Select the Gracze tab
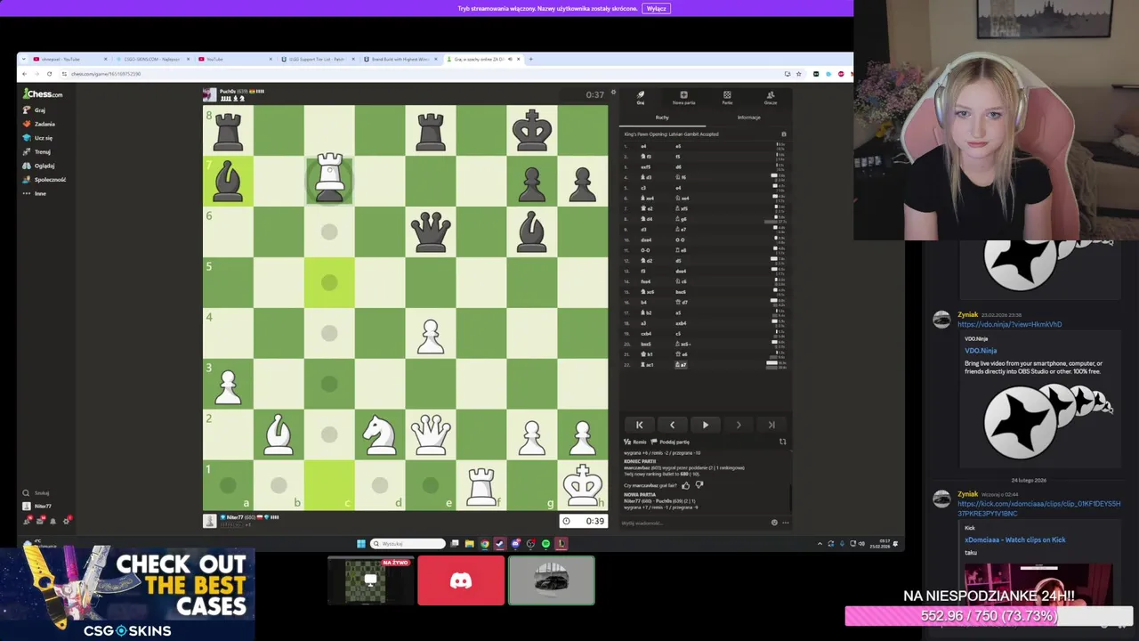The image size is (1139, 641). click(771, 97)
